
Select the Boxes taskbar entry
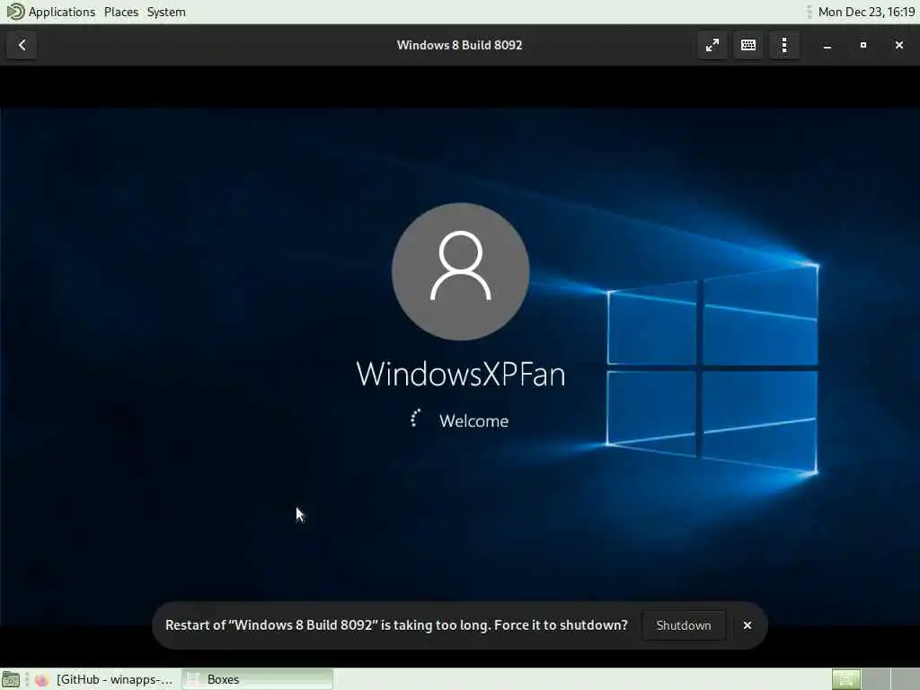pos(257,679)
